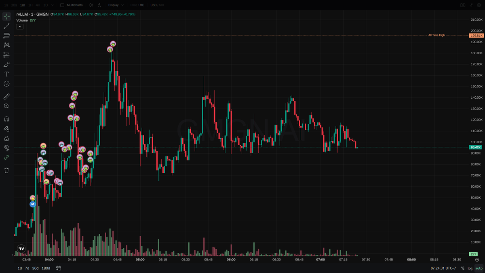The width and height of the screenshot is (485, 273).
Task: Toggle magnet mode for drawings
Action: click(6, 119)
